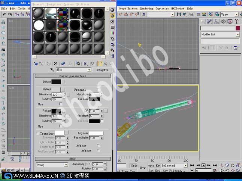Open the Customize menu
The height and width of the screenshot is (181, 242).
162,9
